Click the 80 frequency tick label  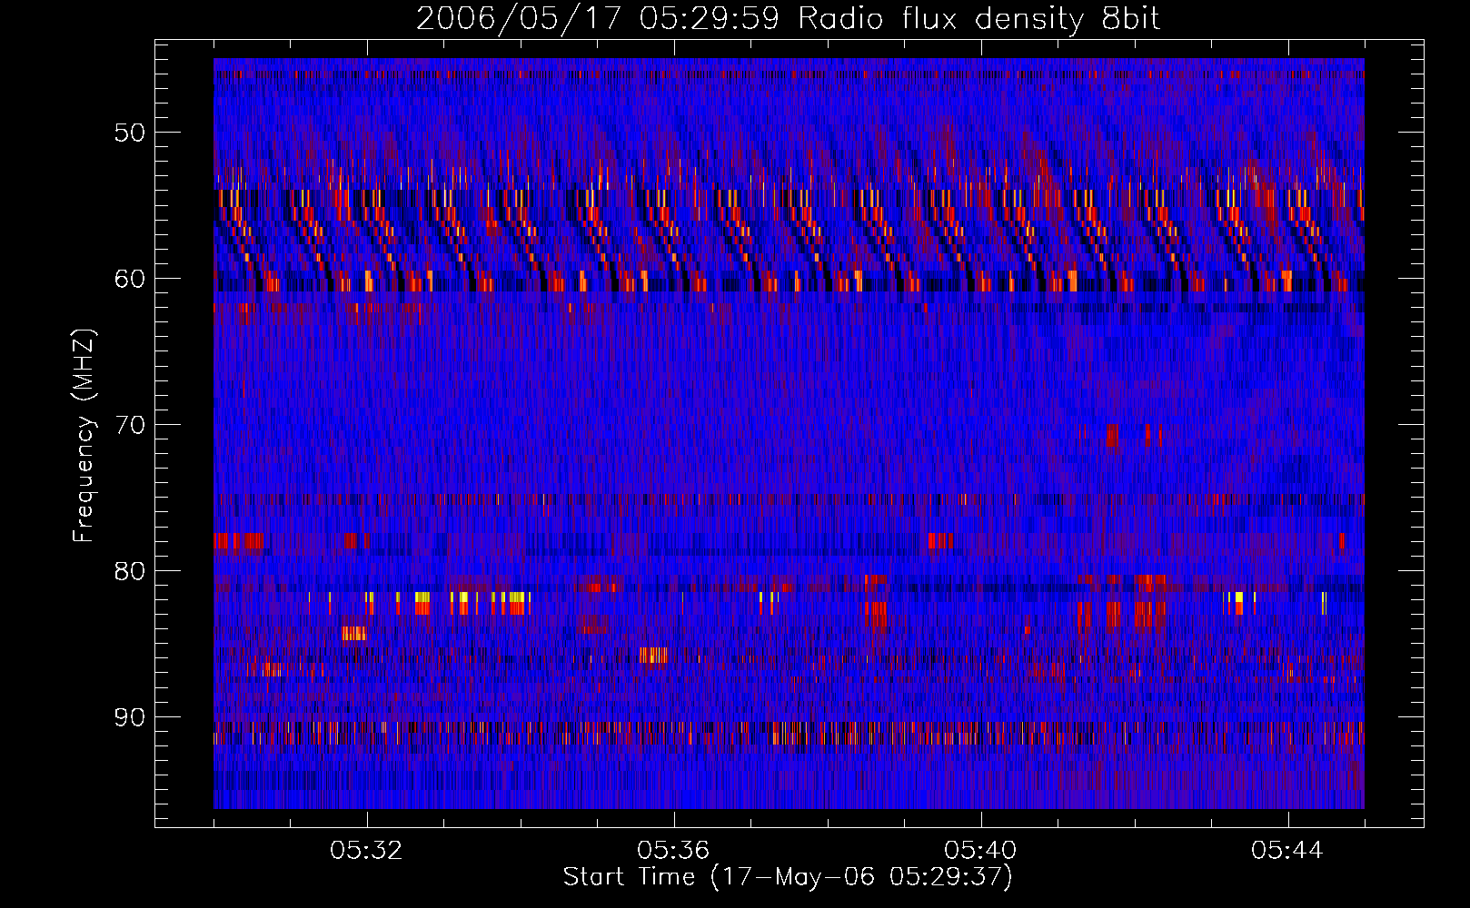click(129, 571)
